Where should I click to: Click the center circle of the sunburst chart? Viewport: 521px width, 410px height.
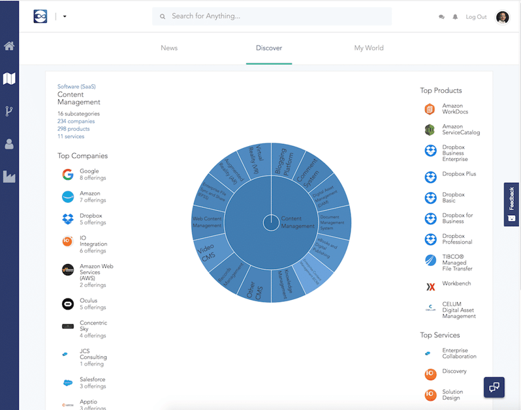271,223
